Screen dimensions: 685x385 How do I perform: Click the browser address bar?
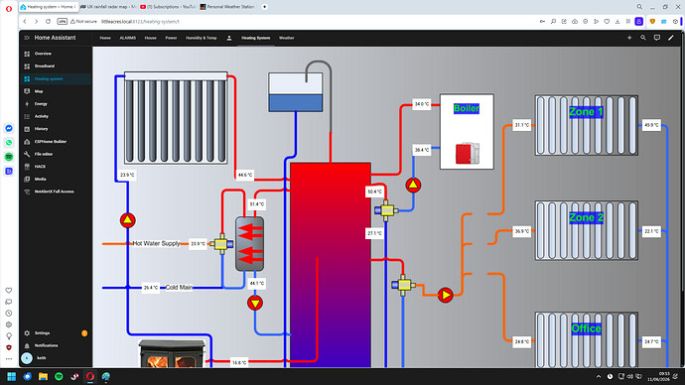point(306,22)
